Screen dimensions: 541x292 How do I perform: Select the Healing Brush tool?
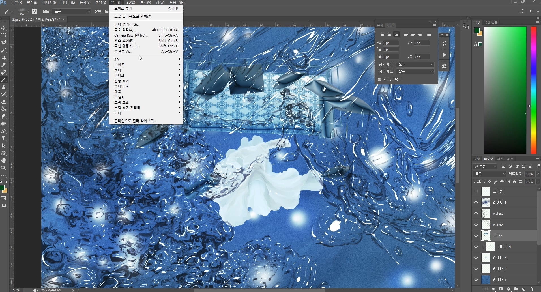[x=4, y=72]
